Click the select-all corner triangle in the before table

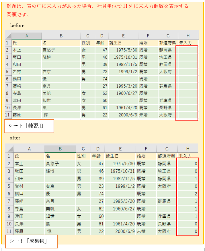pyautogui.click(x=8, y=36)
